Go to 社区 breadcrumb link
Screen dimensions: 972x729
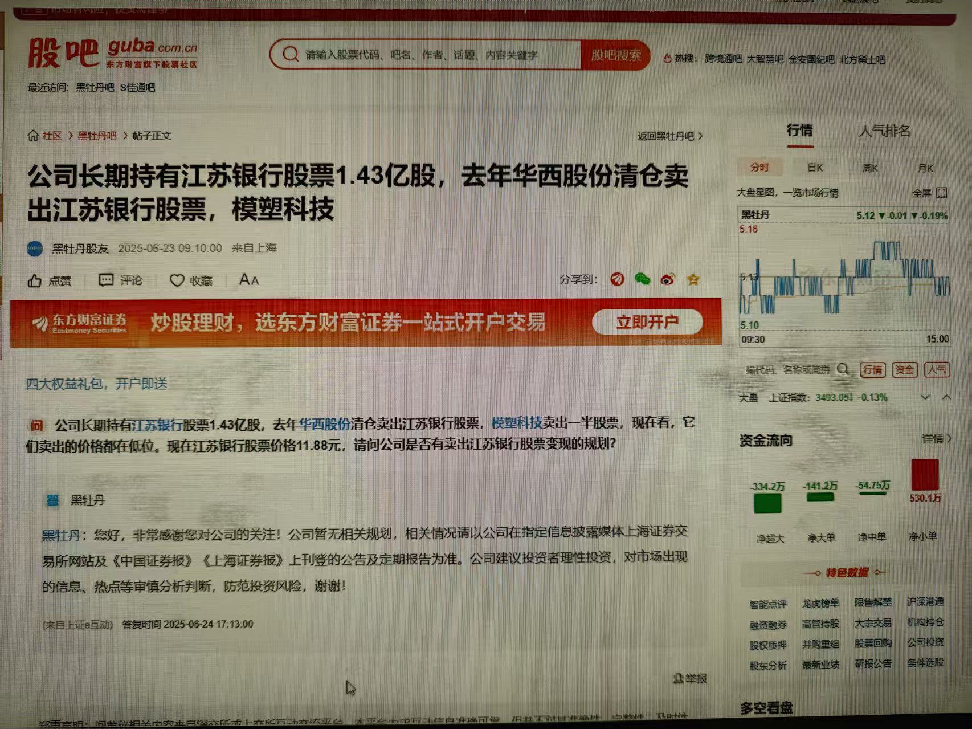click(x=52, y=136)
